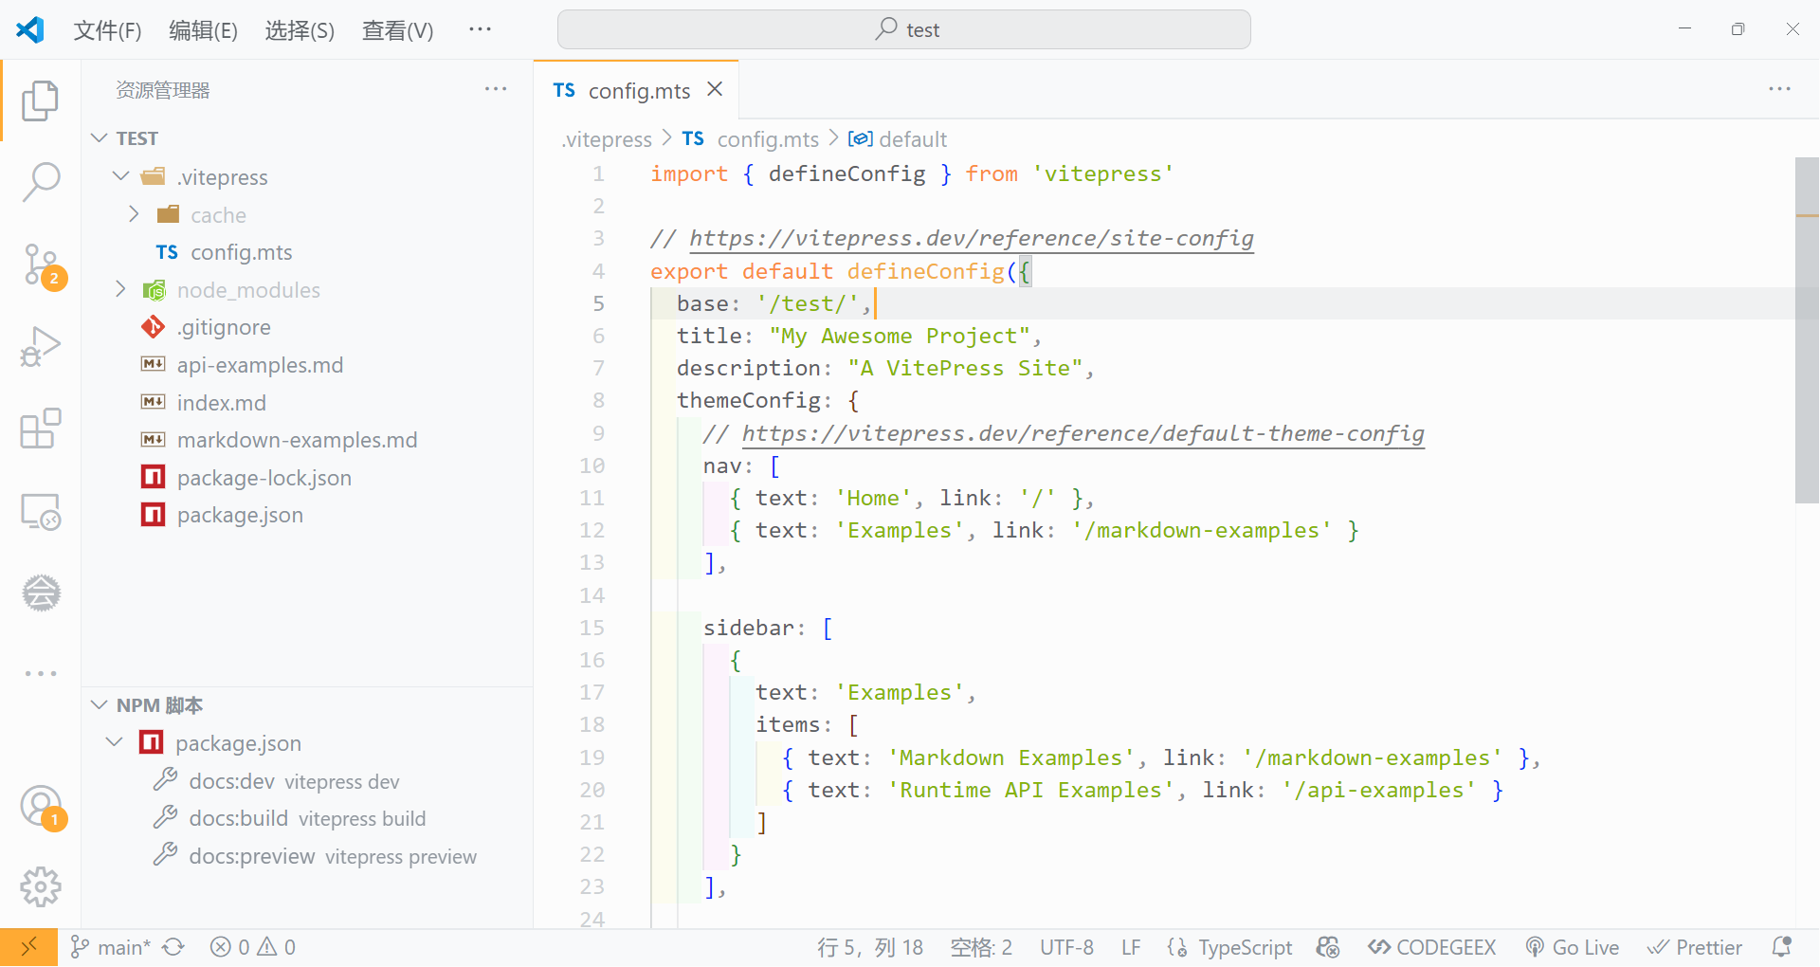This screenshot has height=967, width=1820.
Task: Click the notifications bell in status bar
Action: [1782, 947]
